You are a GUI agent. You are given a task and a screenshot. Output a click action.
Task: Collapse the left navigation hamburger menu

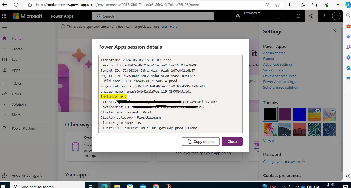click(x=4, y=27)
